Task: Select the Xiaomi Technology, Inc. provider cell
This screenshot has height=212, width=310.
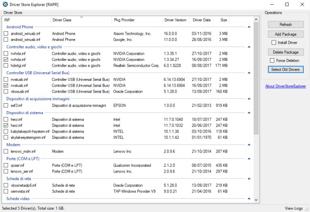Action: (x=132, y=33)
